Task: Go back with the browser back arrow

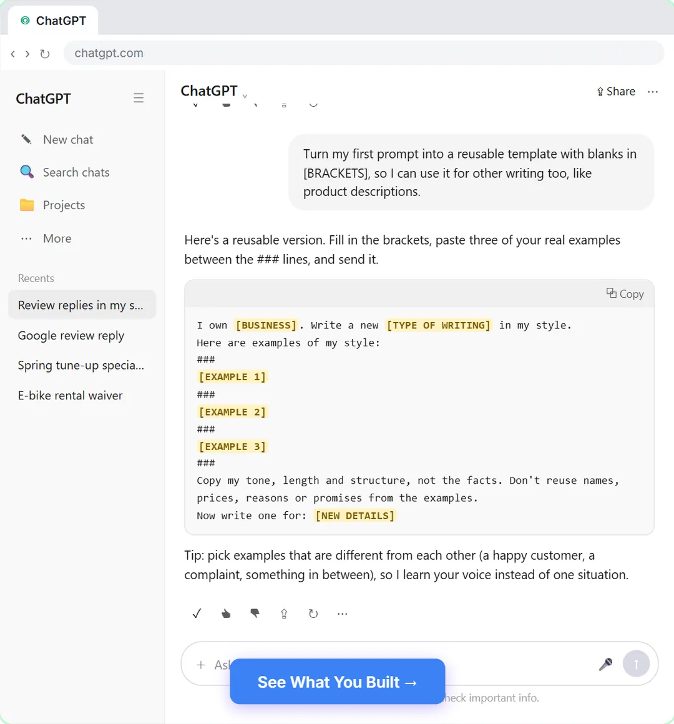Action: coord(13,54)
